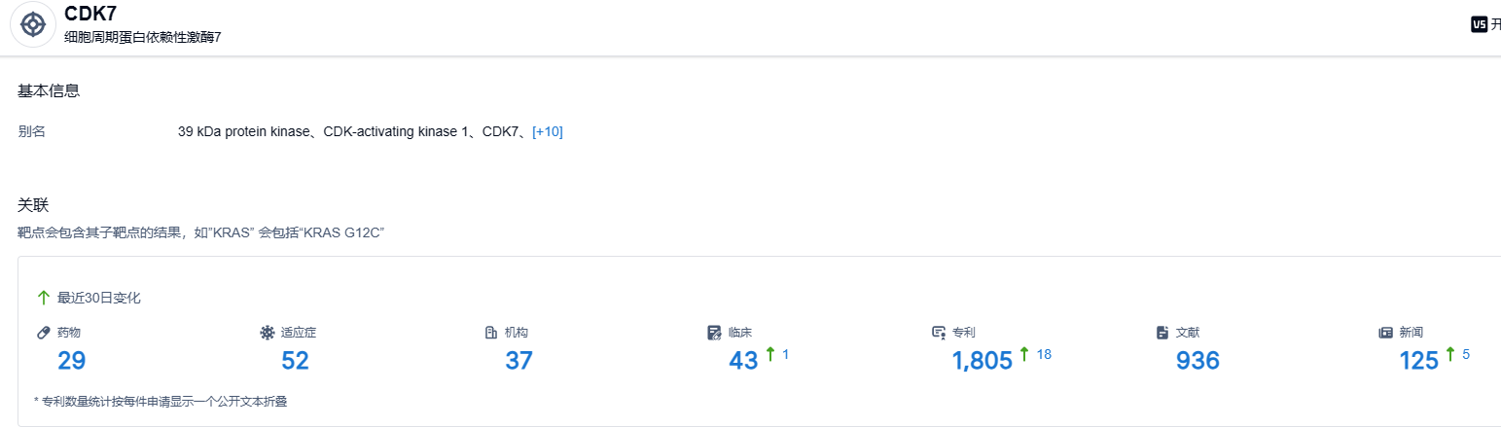Click the clipboard icon beside 临床
Screen dimensions: 1501x427
pyautogui.click(x=715, y=333)
